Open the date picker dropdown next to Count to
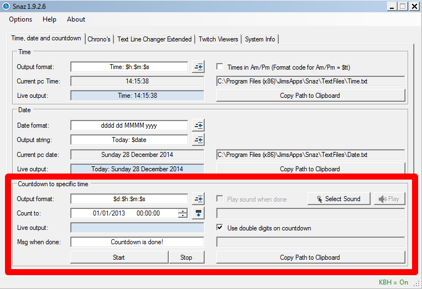The width and height of the screenshot is (422, 289). point(199,213)
